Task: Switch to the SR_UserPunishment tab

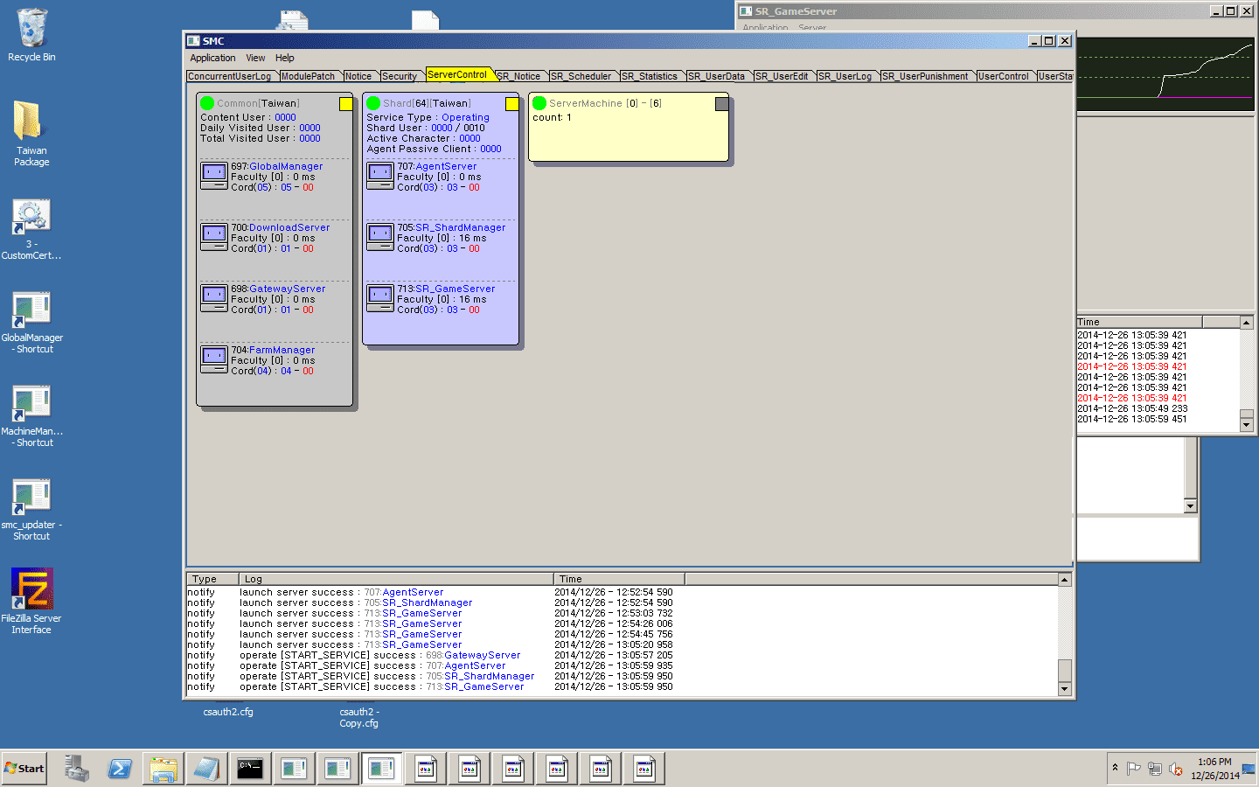Action: (926, 76)
